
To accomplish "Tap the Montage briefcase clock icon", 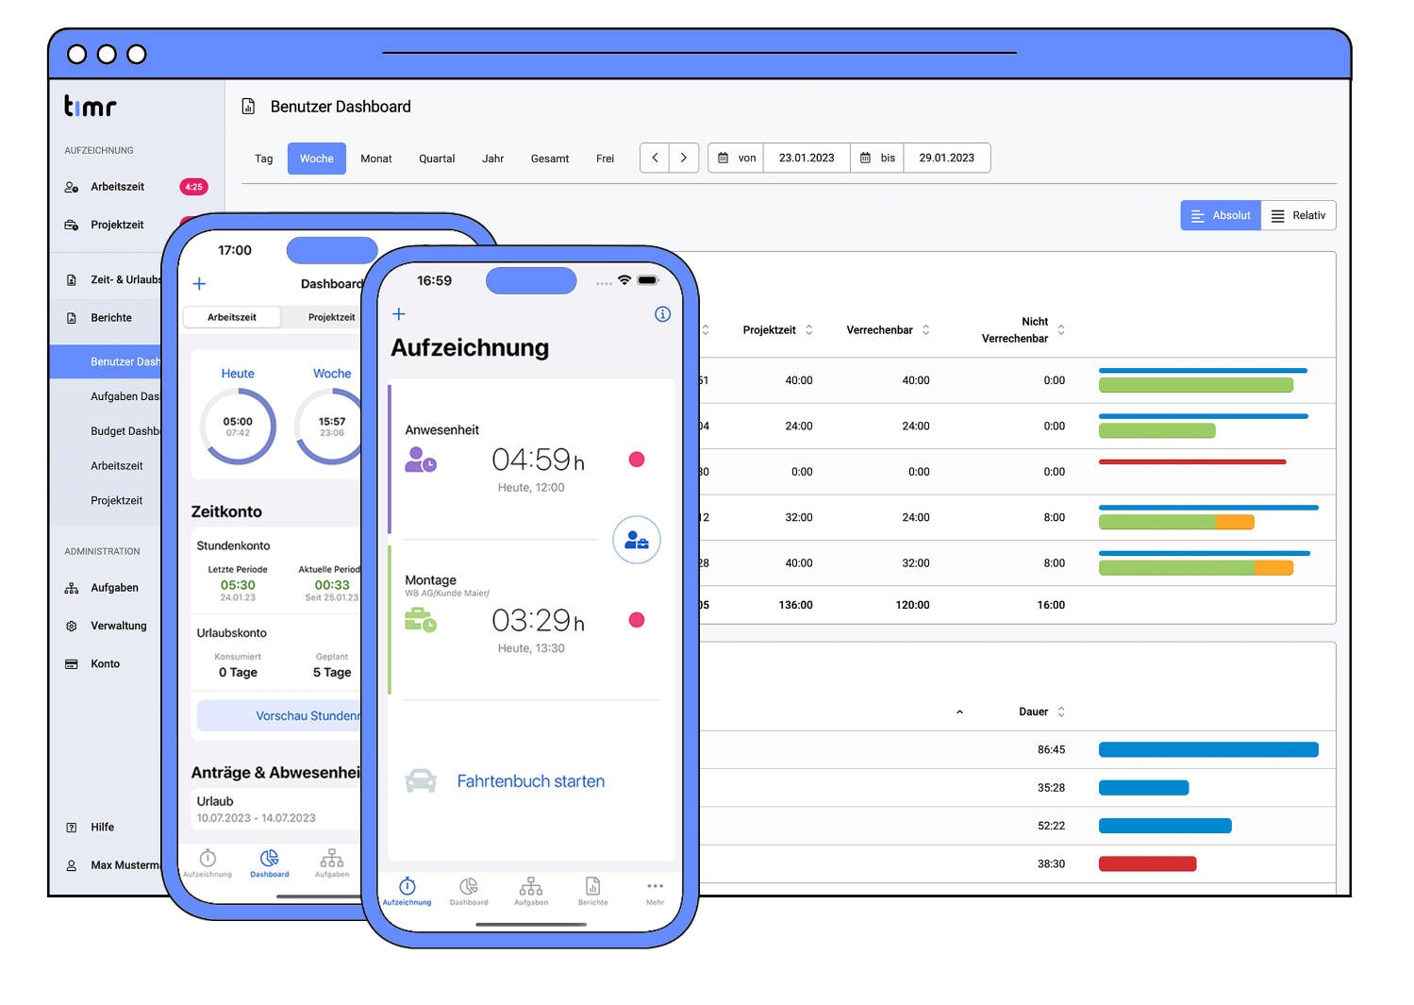I will pyautogui.click(x=421, y=620).
